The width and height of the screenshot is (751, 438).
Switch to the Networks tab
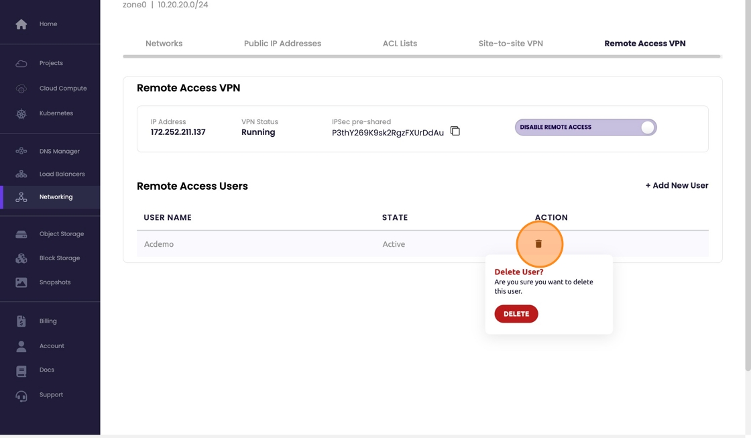click(x=164, y=44)
